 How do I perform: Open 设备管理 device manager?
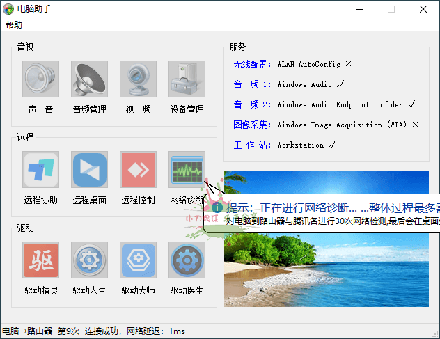point(187,79)
